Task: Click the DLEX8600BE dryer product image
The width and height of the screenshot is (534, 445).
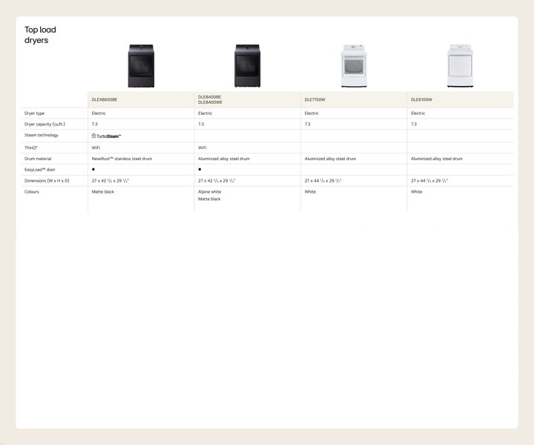Action: (x=141, y=66)
